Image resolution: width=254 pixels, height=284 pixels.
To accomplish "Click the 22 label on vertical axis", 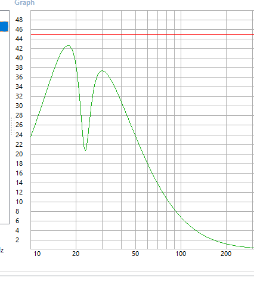I will click(x=19, y=144).
